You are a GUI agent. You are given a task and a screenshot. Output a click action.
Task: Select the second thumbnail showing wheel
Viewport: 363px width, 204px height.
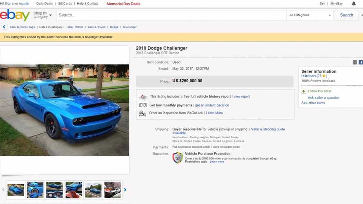35,190
